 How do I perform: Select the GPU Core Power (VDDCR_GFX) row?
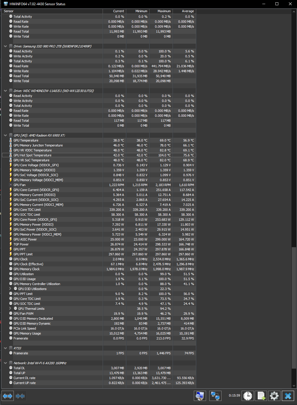pos(99,220)
